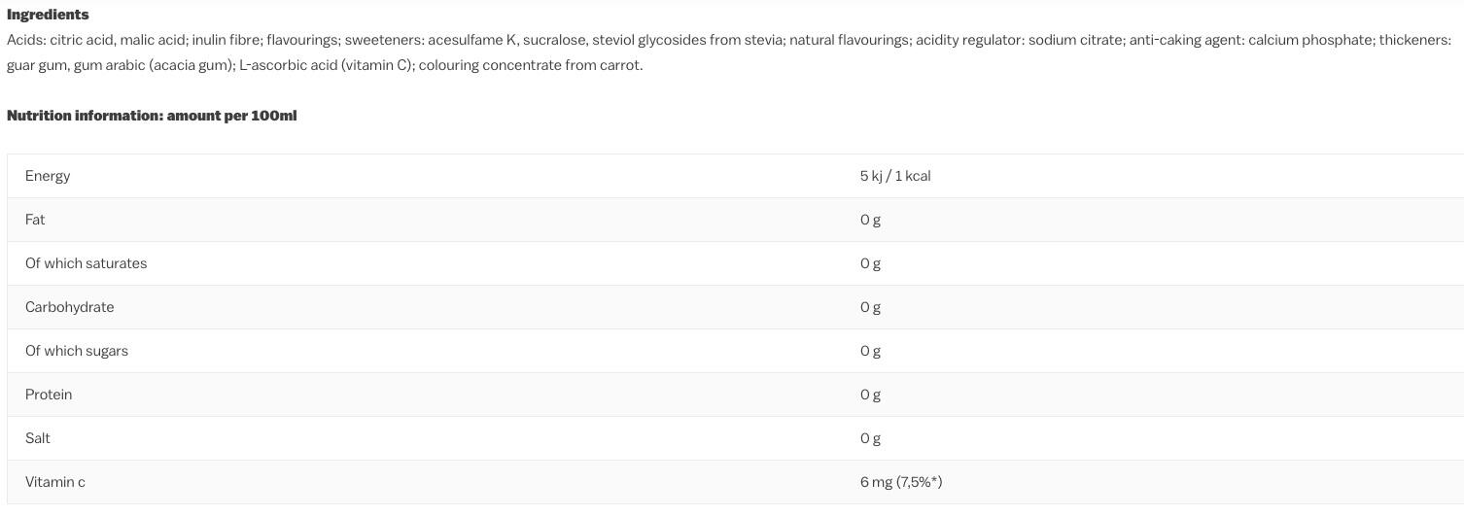Image resolution: width=1464 pixels, height=516 pixels.
Task: Click the 5 kj / 1 kcal value
Action: pos(895,176)
